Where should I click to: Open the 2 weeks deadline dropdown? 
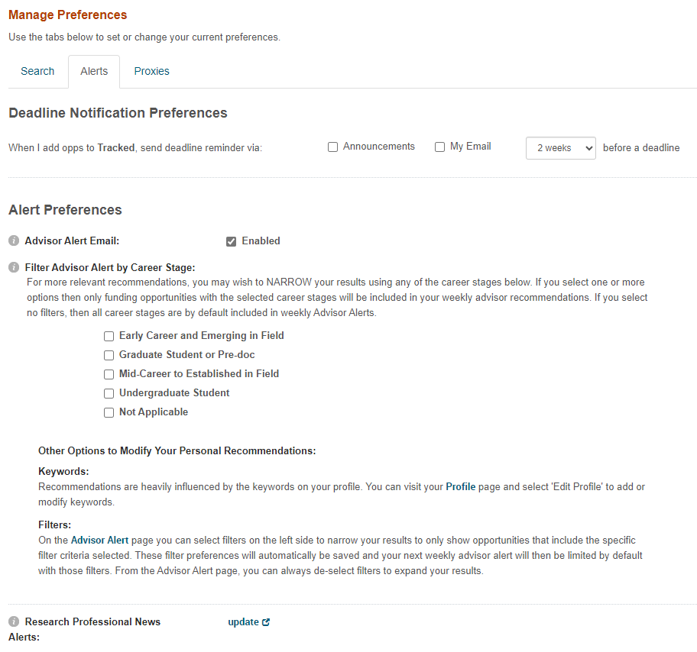coord(560,148)
